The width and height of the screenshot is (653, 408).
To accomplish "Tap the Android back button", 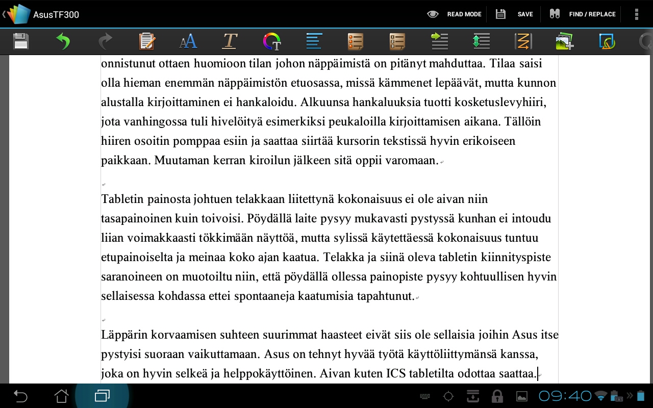I will point(20,396).
